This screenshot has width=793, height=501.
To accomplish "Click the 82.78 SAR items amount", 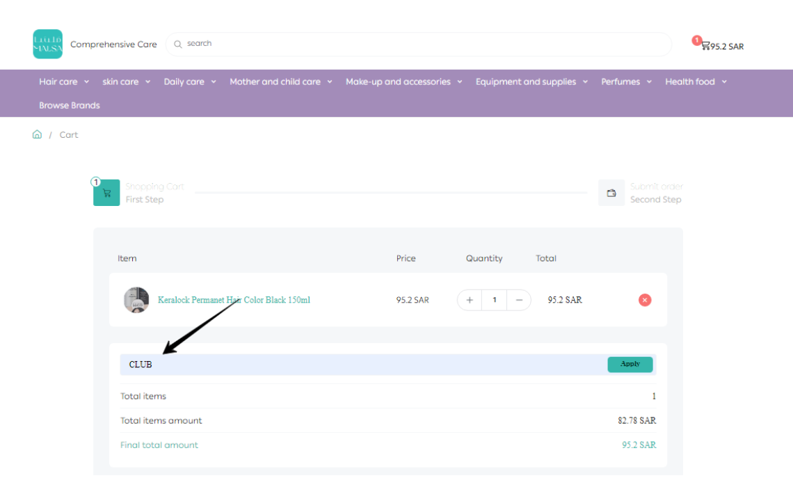I will [x=636, y=420].
